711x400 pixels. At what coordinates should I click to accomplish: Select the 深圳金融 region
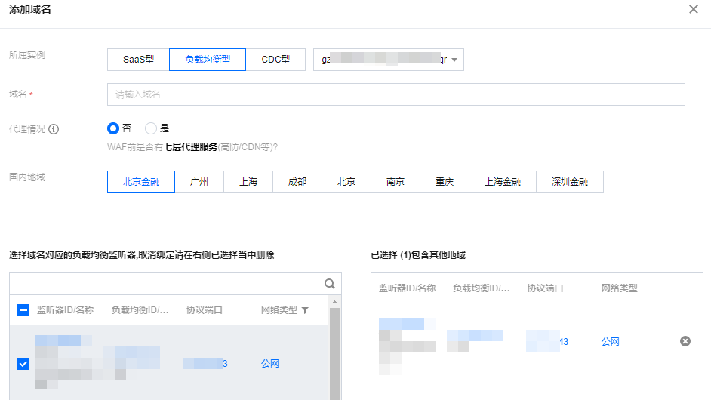coord(570,182)
